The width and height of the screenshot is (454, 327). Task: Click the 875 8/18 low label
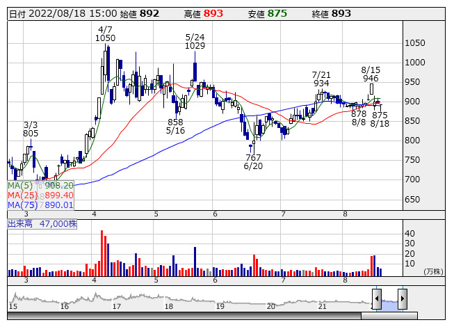pyautogui.click(x=380, y=120)
